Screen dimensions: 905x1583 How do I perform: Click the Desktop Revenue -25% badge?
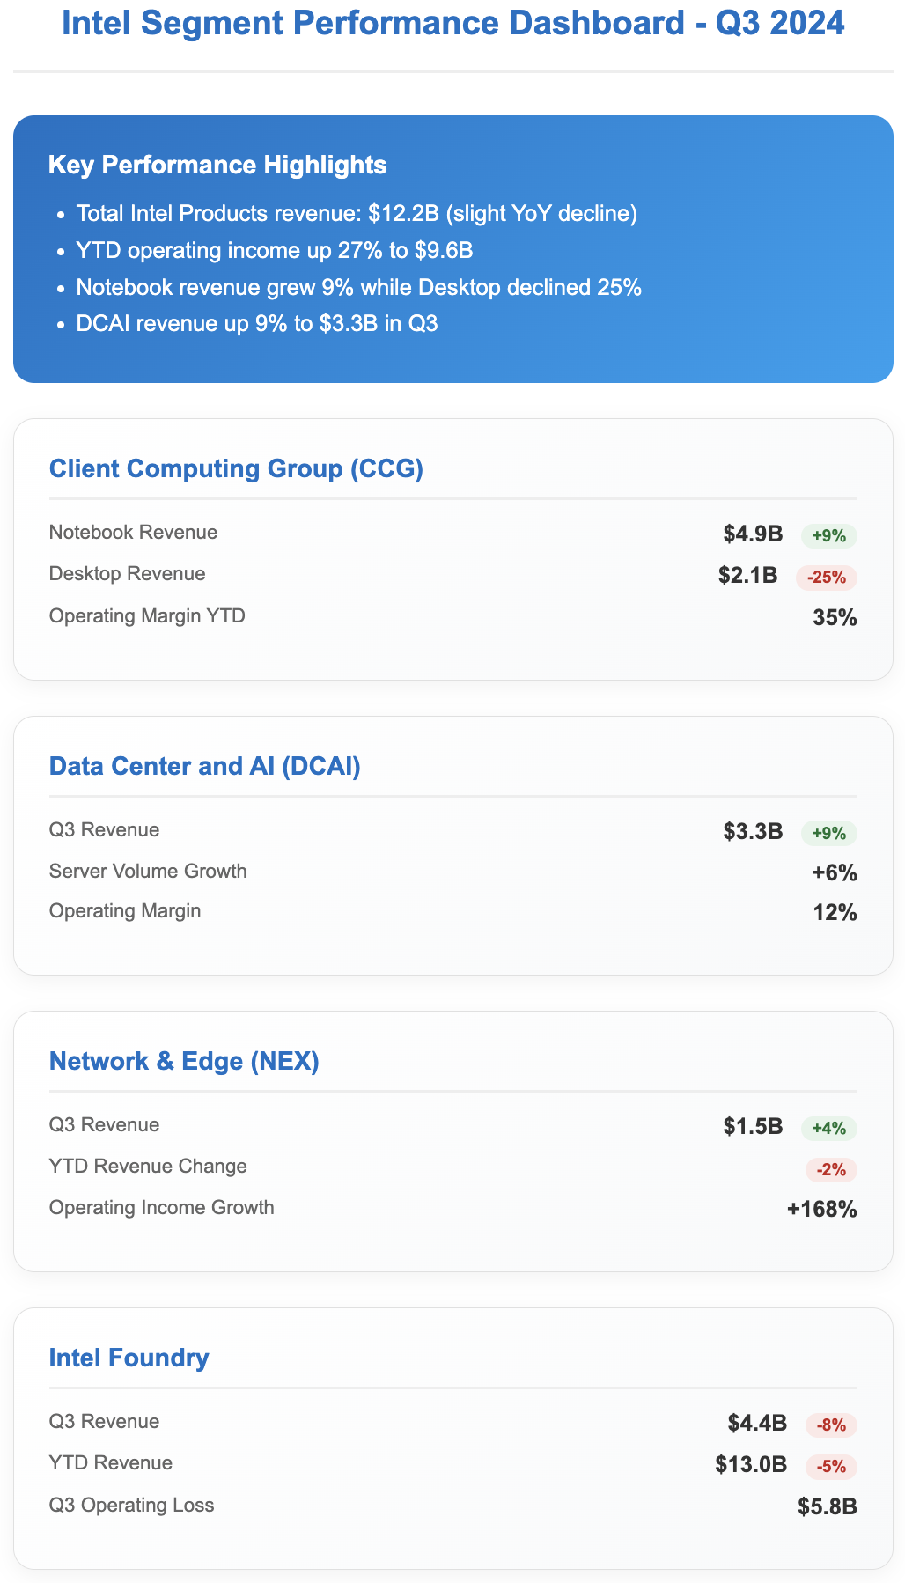(x=826, y=578)
